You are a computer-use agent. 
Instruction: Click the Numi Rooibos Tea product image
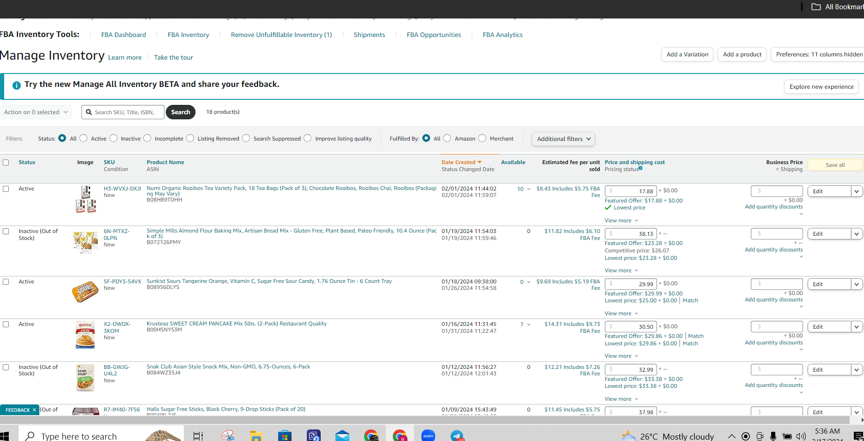85,199
